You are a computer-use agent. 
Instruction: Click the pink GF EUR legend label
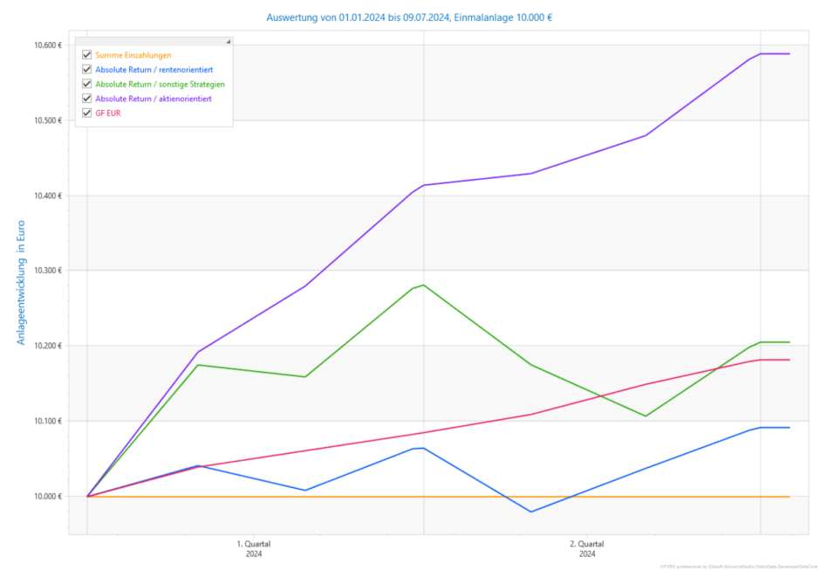coord(108,113)
